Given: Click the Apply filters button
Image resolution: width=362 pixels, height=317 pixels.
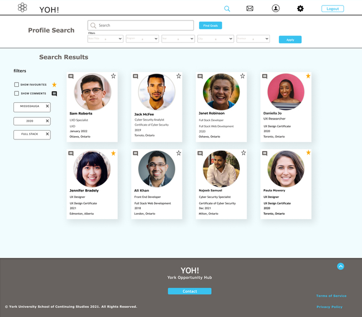Looking at the screenshot, I should point(290,40).
